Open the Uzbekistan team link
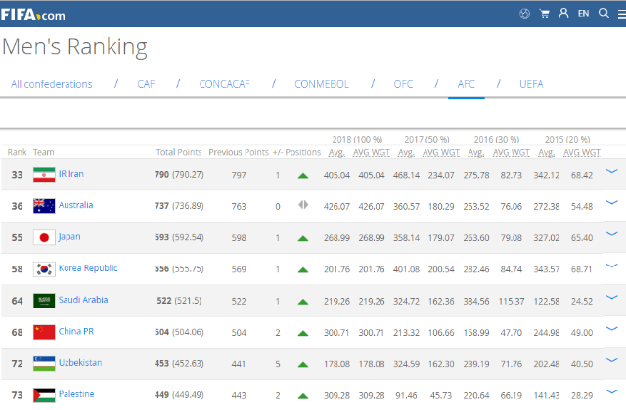 (x=80, y=362)
